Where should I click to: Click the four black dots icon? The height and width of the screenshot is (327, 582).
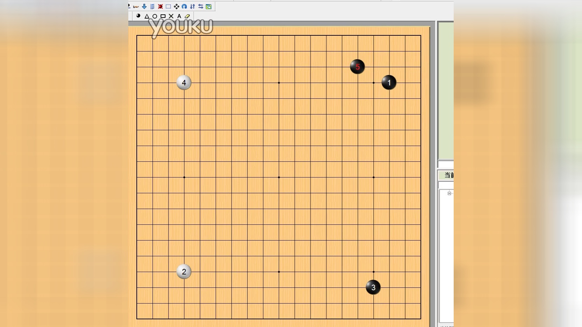[x=176, y=6]
